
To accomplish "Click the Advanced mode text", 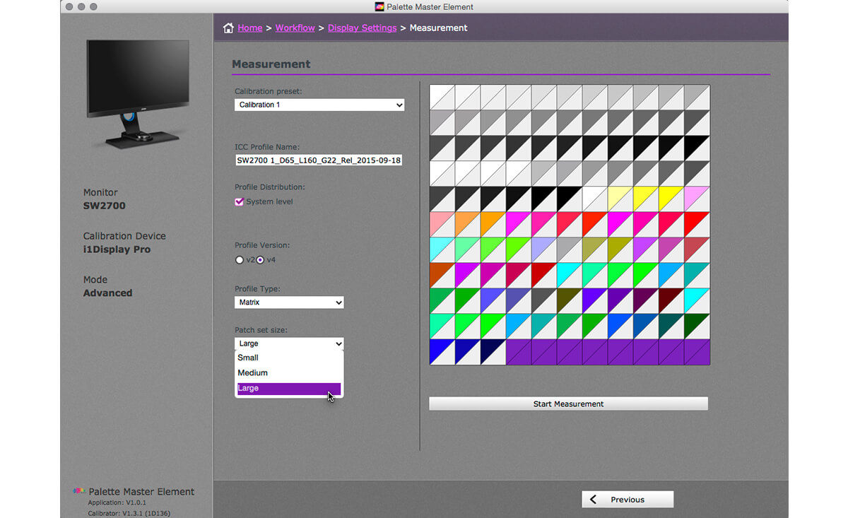I will point(108,293).
